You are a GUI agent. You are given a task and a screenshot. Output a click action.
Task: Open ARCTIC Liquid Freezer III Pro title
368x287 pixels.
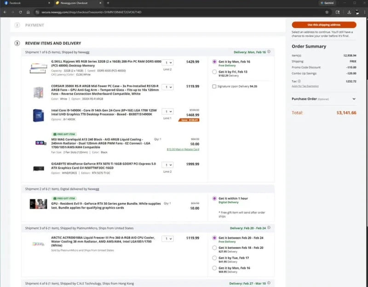click(x=103, y=241)
